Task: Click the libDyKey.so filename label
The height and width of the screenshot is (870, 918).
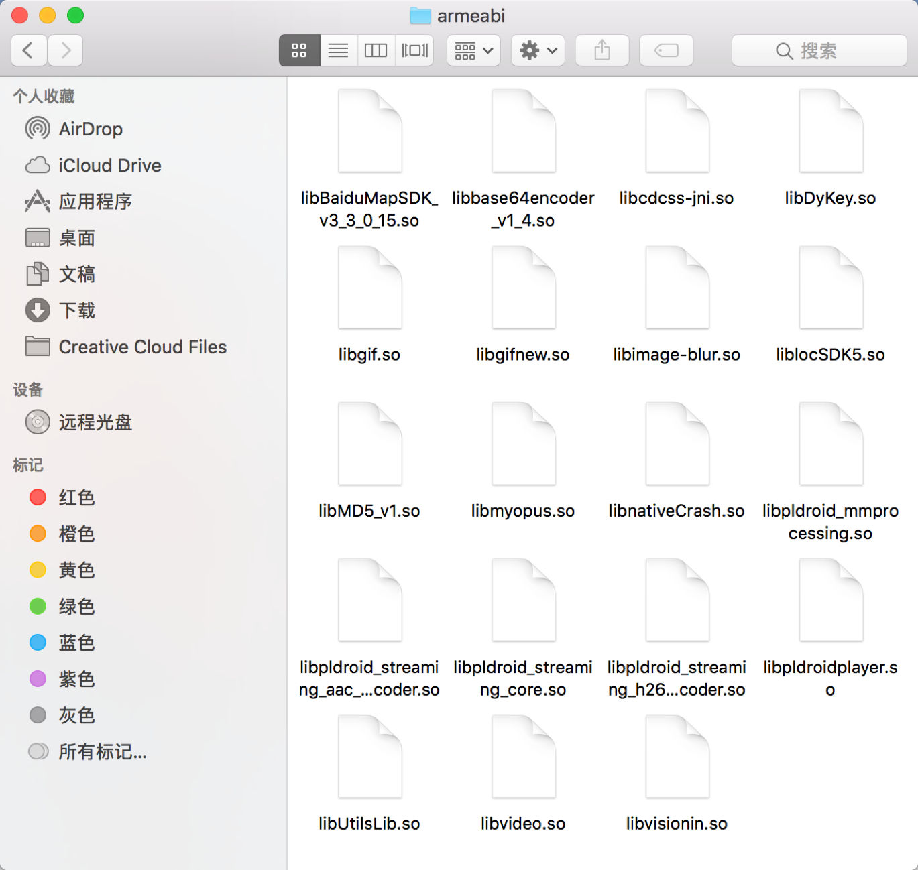Action: pyautogui.click(x=831, y=198)
